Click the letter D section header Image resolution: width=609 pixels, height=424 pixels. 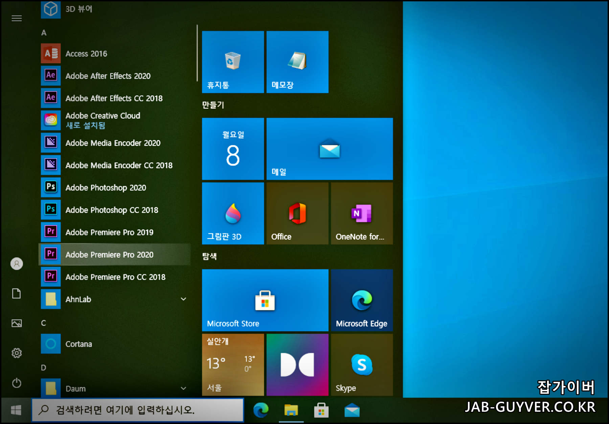(44, 368)
